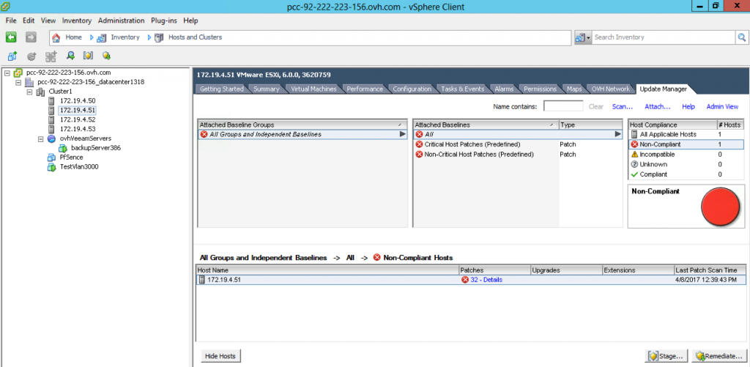Open the search type dropdown icon
750x367 pixels.
583,37
